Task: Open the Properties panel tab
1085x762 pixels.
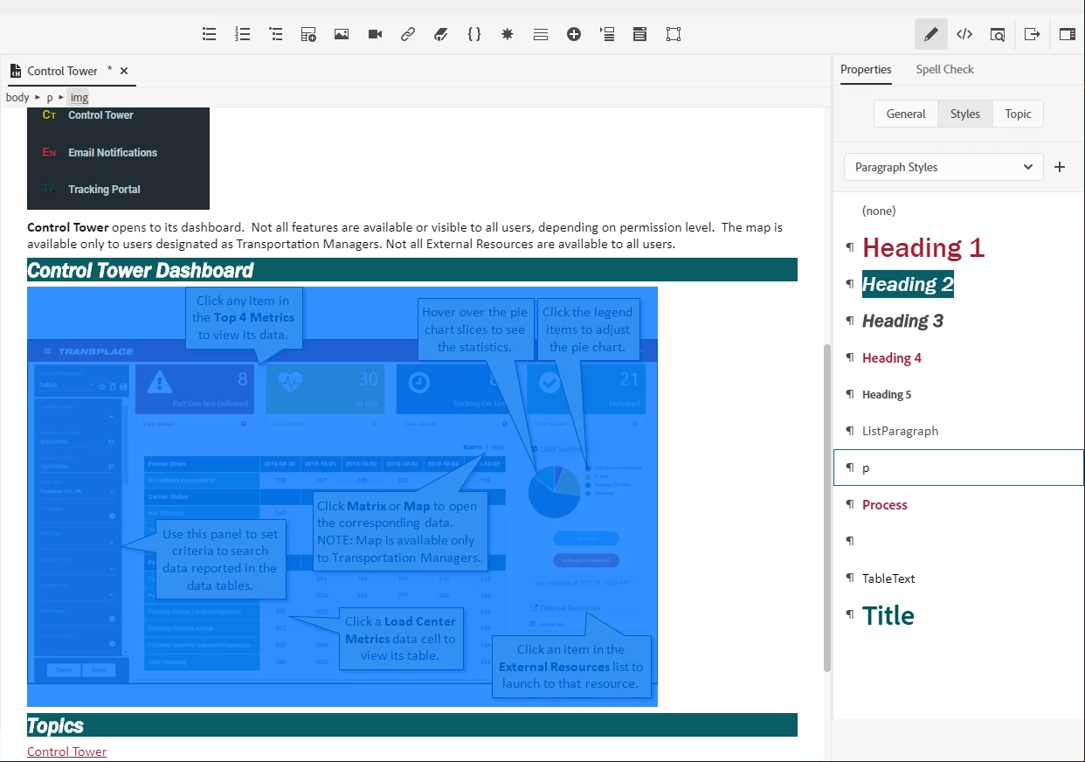Action: point(866,69)
